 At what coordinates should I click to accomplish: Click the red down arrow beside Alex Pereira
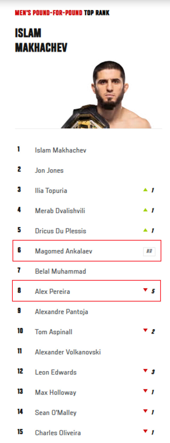(145, 290)
